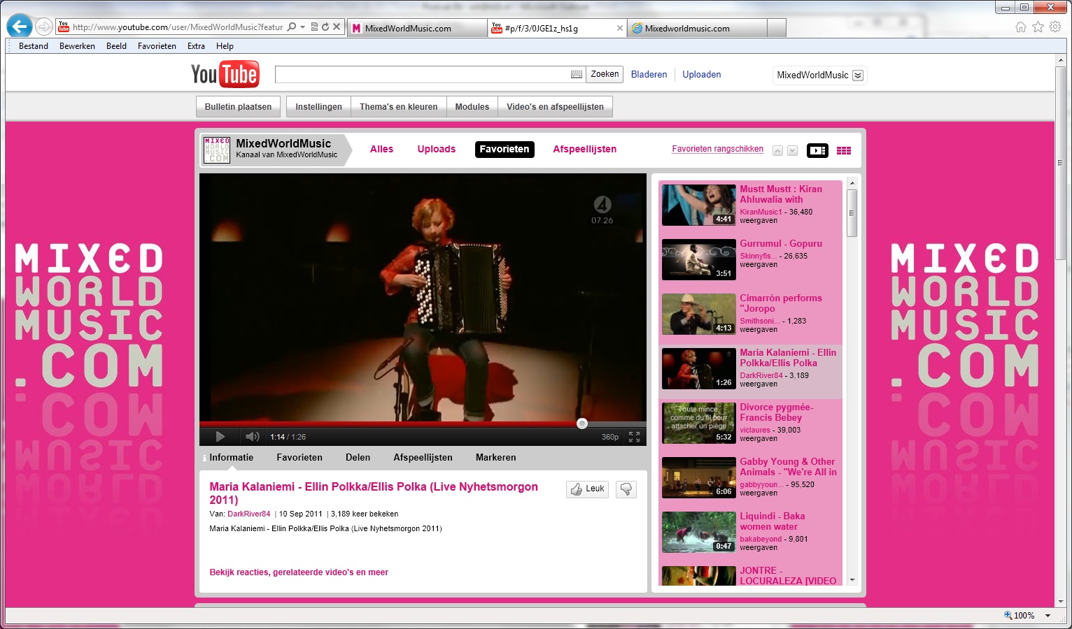Enter fullscreen with the expand icon
Image resolution: width=1072 pixels, height=629 pixels.
(x=635, y=437)
